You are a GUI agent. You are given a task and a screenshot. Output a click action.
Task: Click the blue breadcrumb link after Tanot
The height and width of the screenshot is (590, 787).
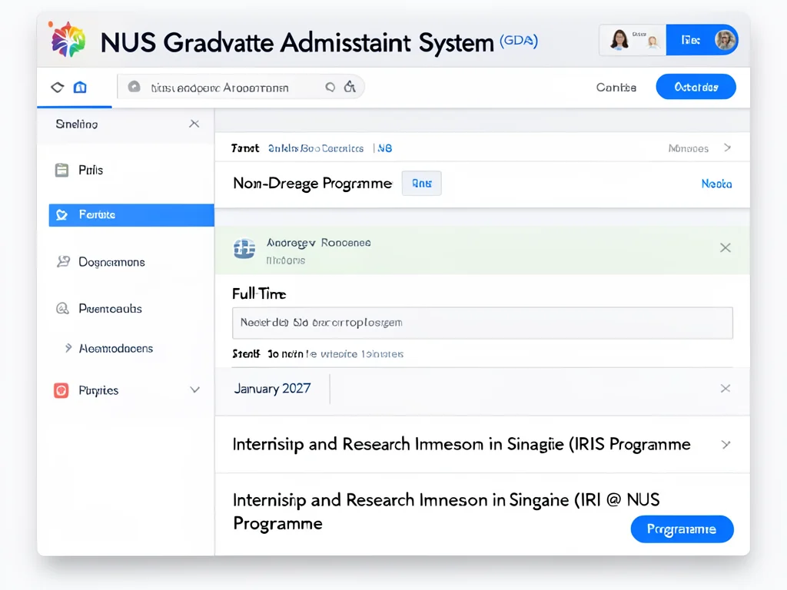316,148
